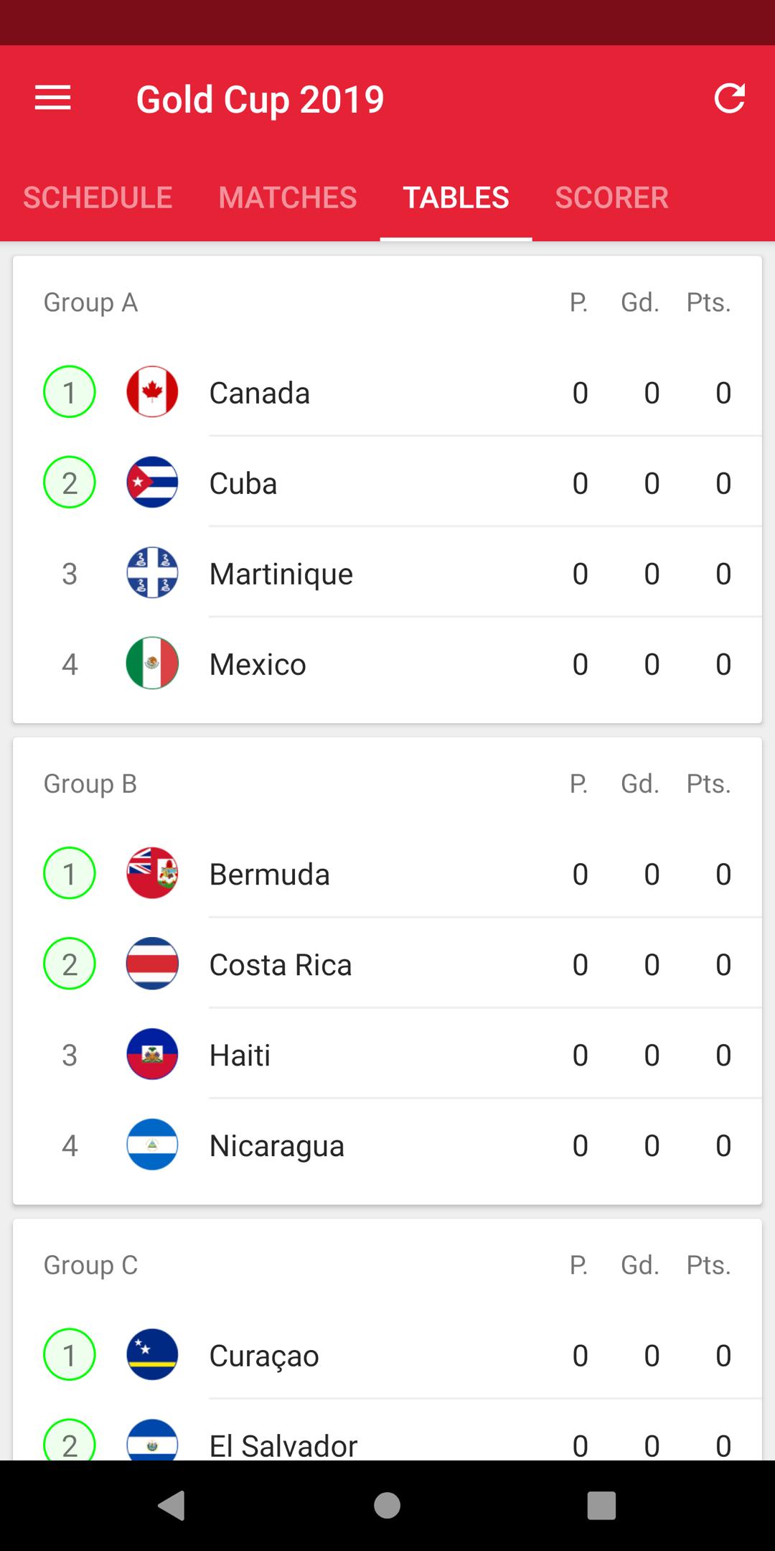Tap the refresh icon
This screenshot has width=775, height=1551.
pyautogui.click(x=730, y=98)
